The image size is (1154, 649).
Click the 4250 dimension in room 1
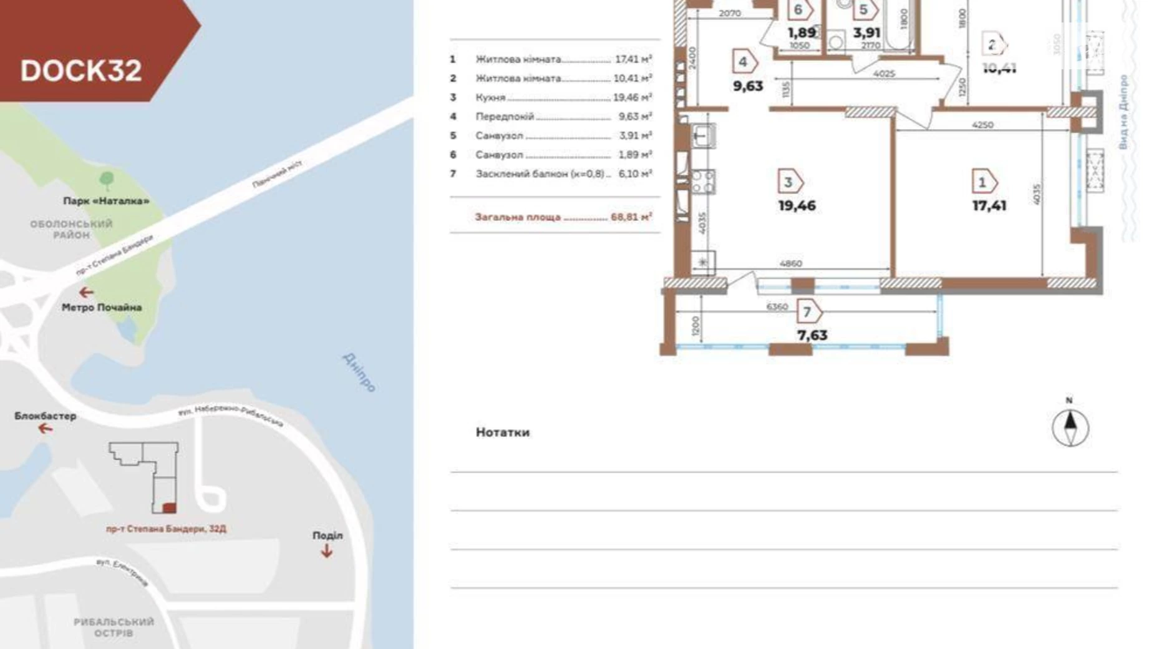coord(982,125)
